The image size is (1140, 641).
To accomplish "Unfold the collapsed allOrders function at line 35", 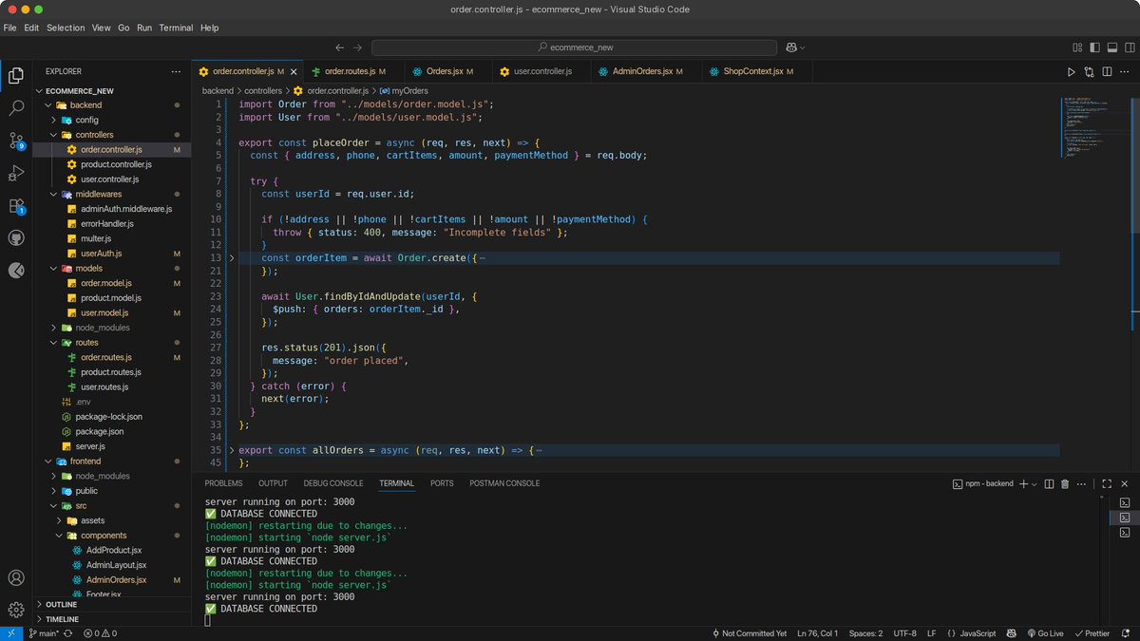I will [232, 450].
